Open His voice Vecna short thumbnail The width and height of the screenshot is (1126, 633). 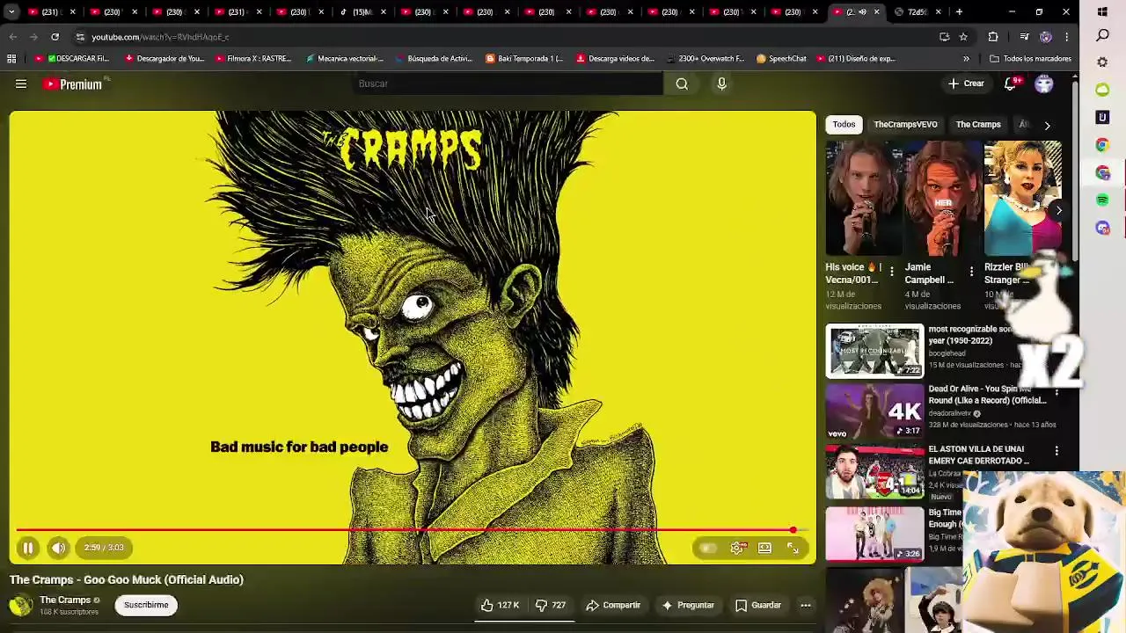(x=864, y=199)
